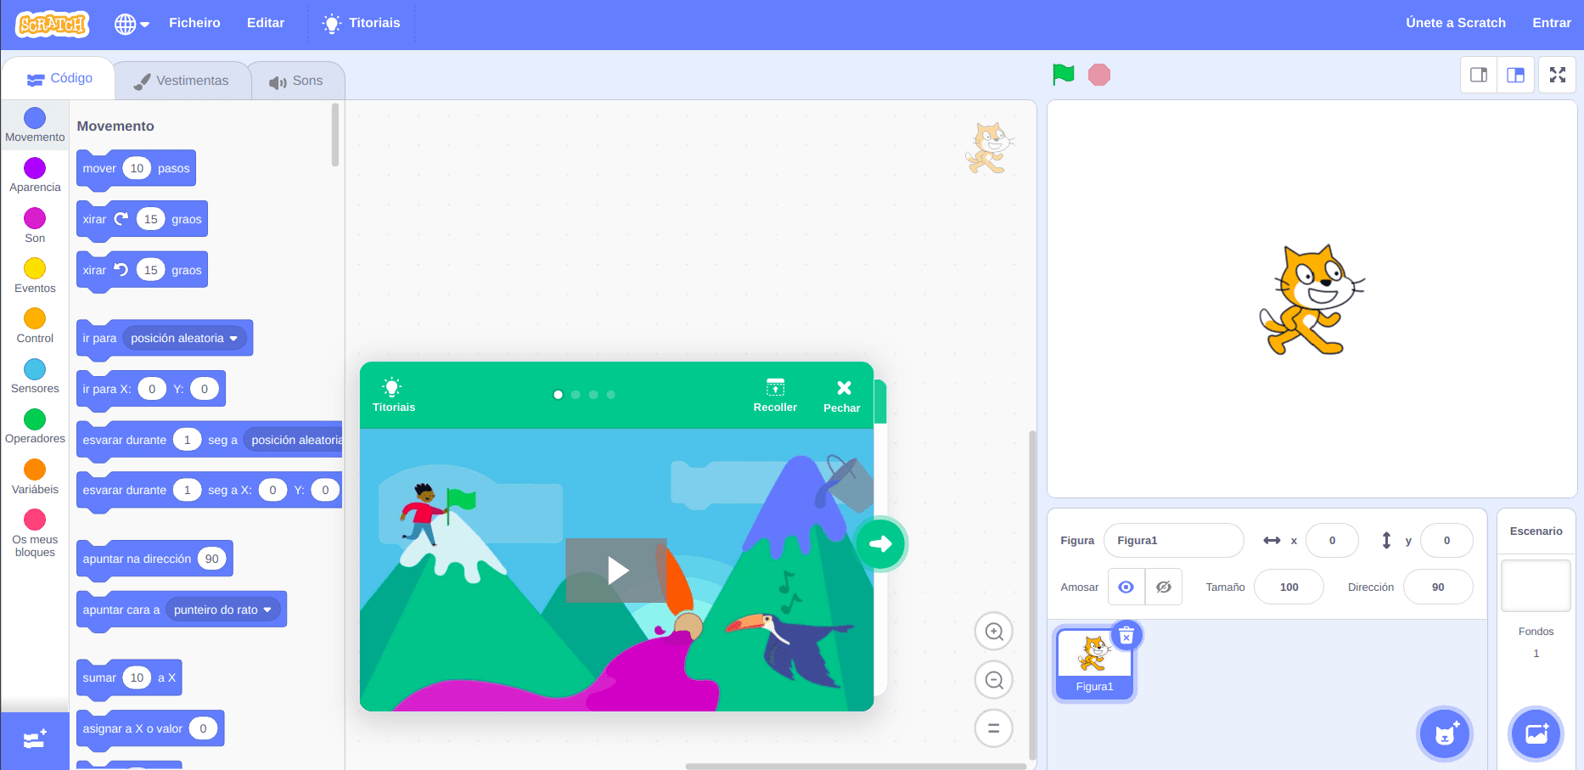Open the language globe dropdown
The width and height of the screenshot is (1584, 770).
(x=132, y=24)
